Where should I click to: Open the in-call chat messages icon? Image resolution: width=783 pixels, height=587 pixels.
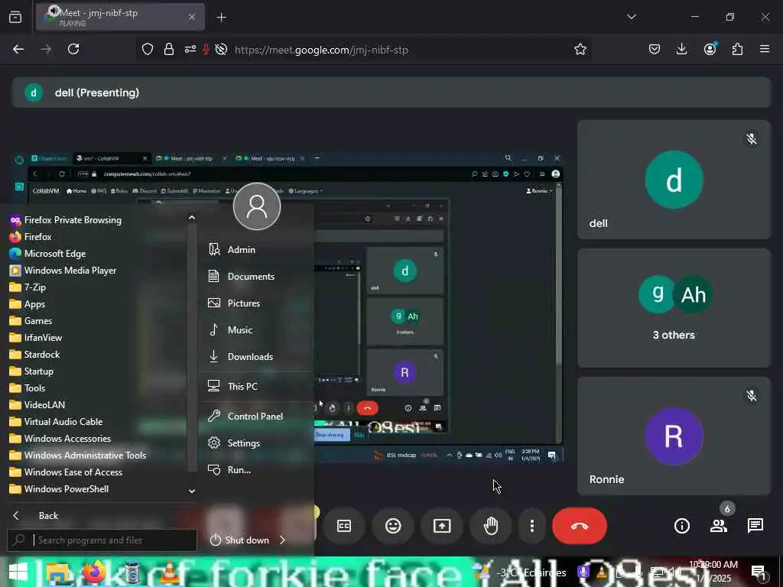point(755,526)
